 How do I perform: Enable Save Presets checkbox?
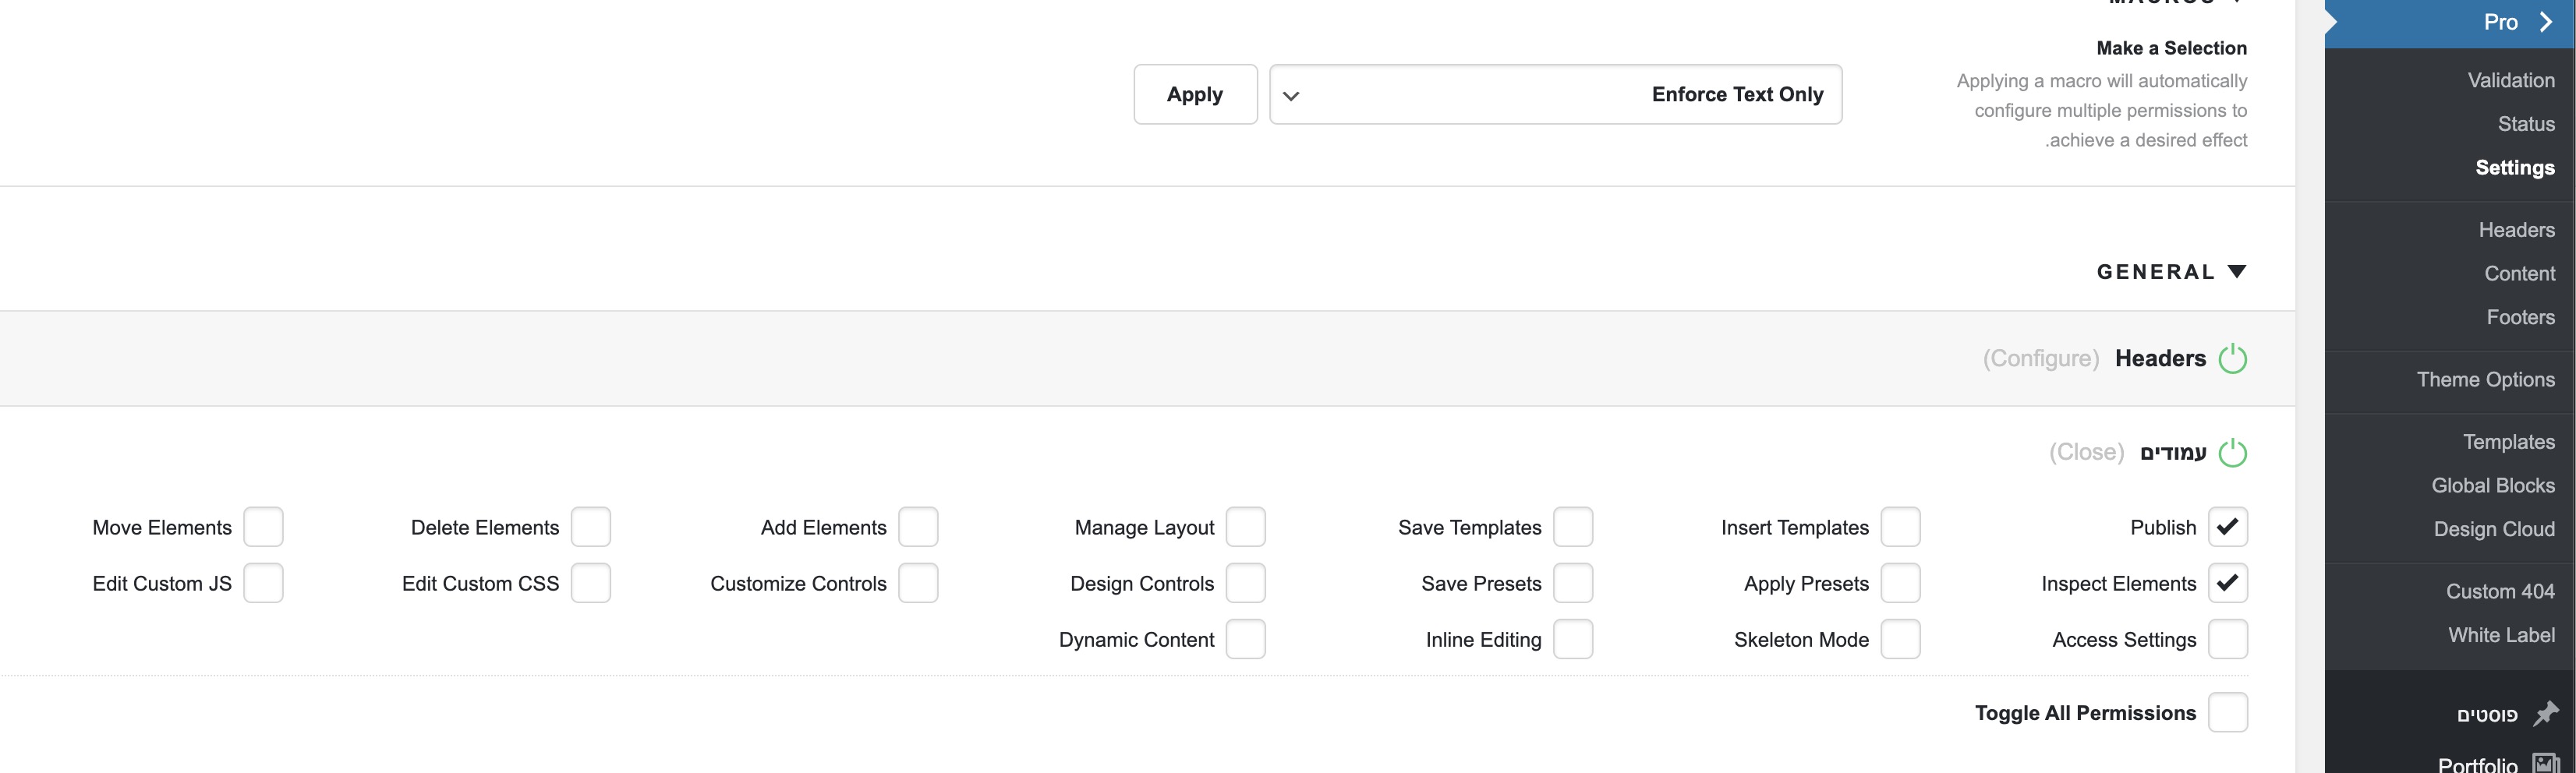coord(1573,583)
